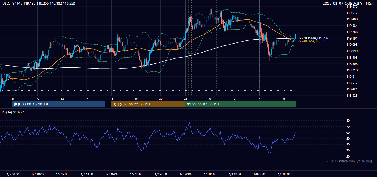Click RSI axis level 60

348,133
